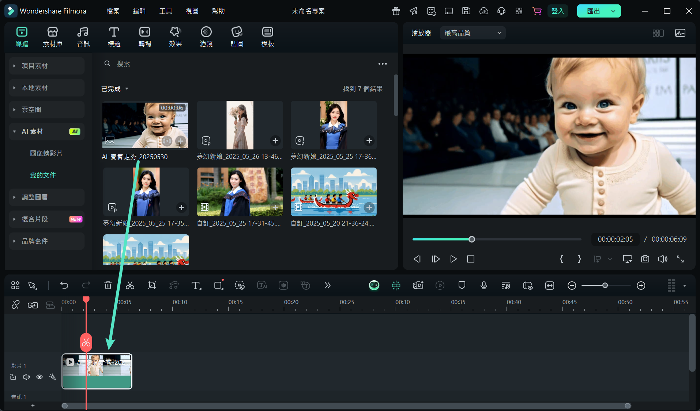Screen dimensions: 700x411
Task: Expand the 復合片段 section
Action: pos(47,219)
